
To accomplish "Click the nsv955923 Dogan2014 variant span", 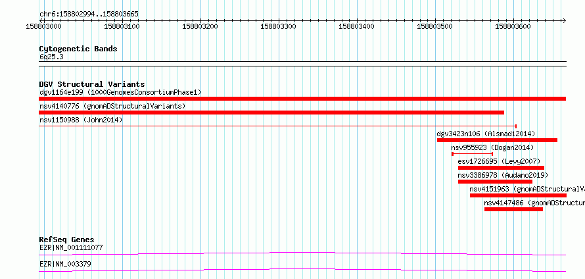I will pos(472,154).
